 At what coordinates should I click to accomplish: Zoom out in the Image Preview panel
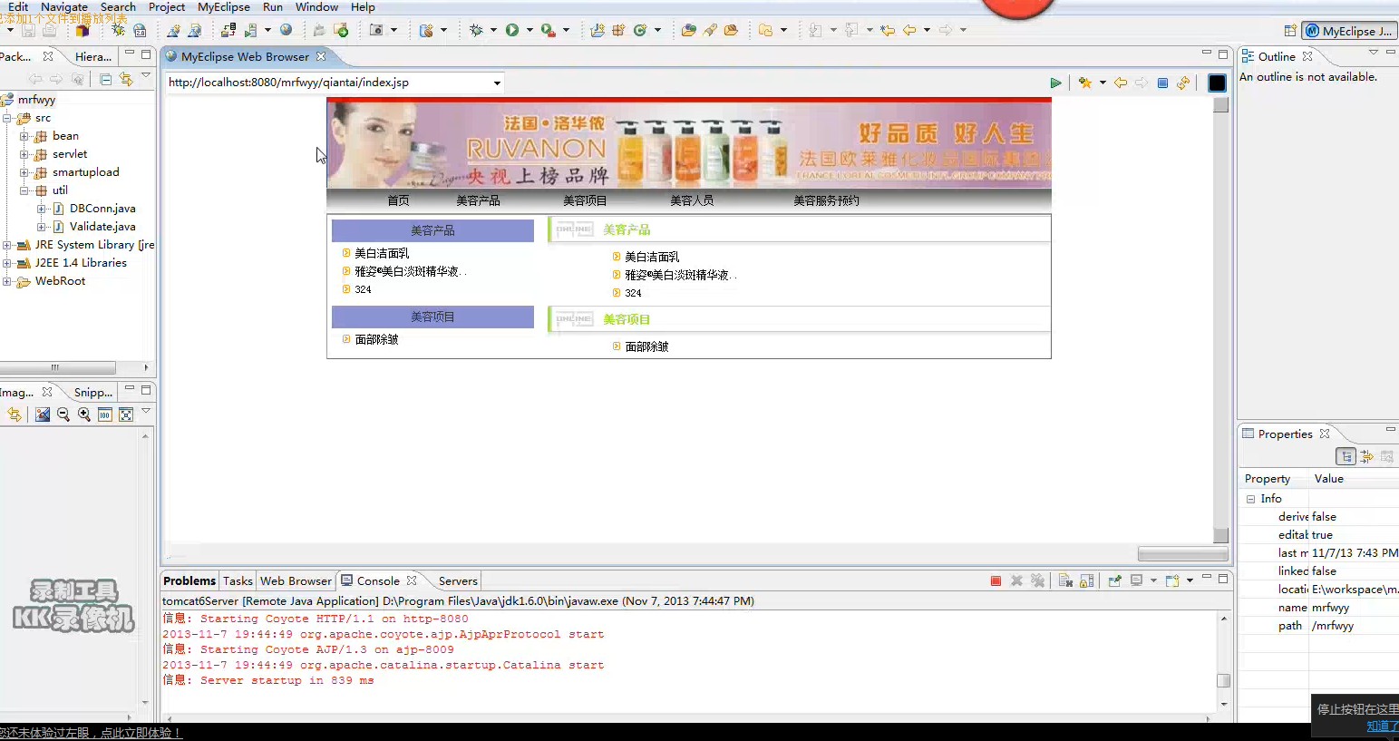(63, 414)
